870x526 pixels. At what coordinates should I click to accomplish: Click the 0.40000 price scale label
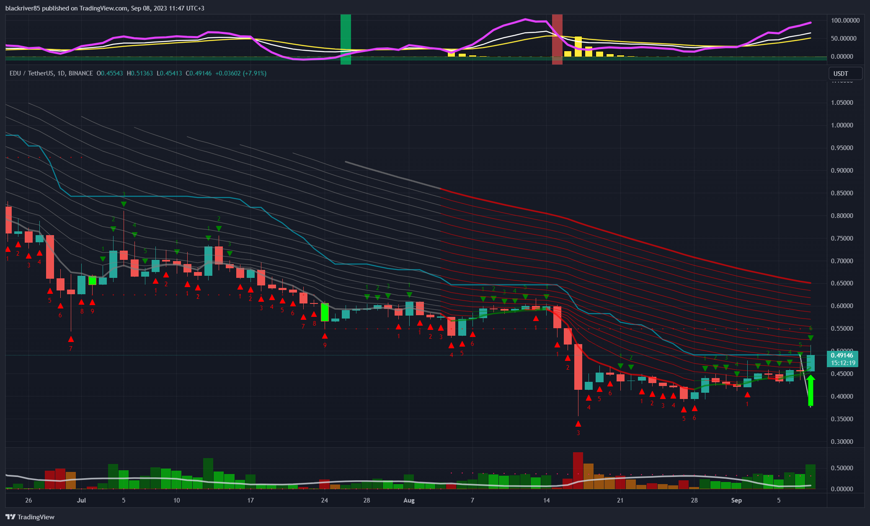click(842, 396)
